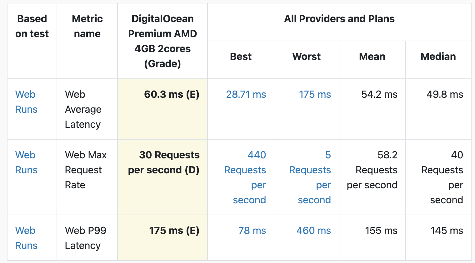
Task: Open the 78 ms best P99 link
Action: pyautogui.click(x=252, y=231)
